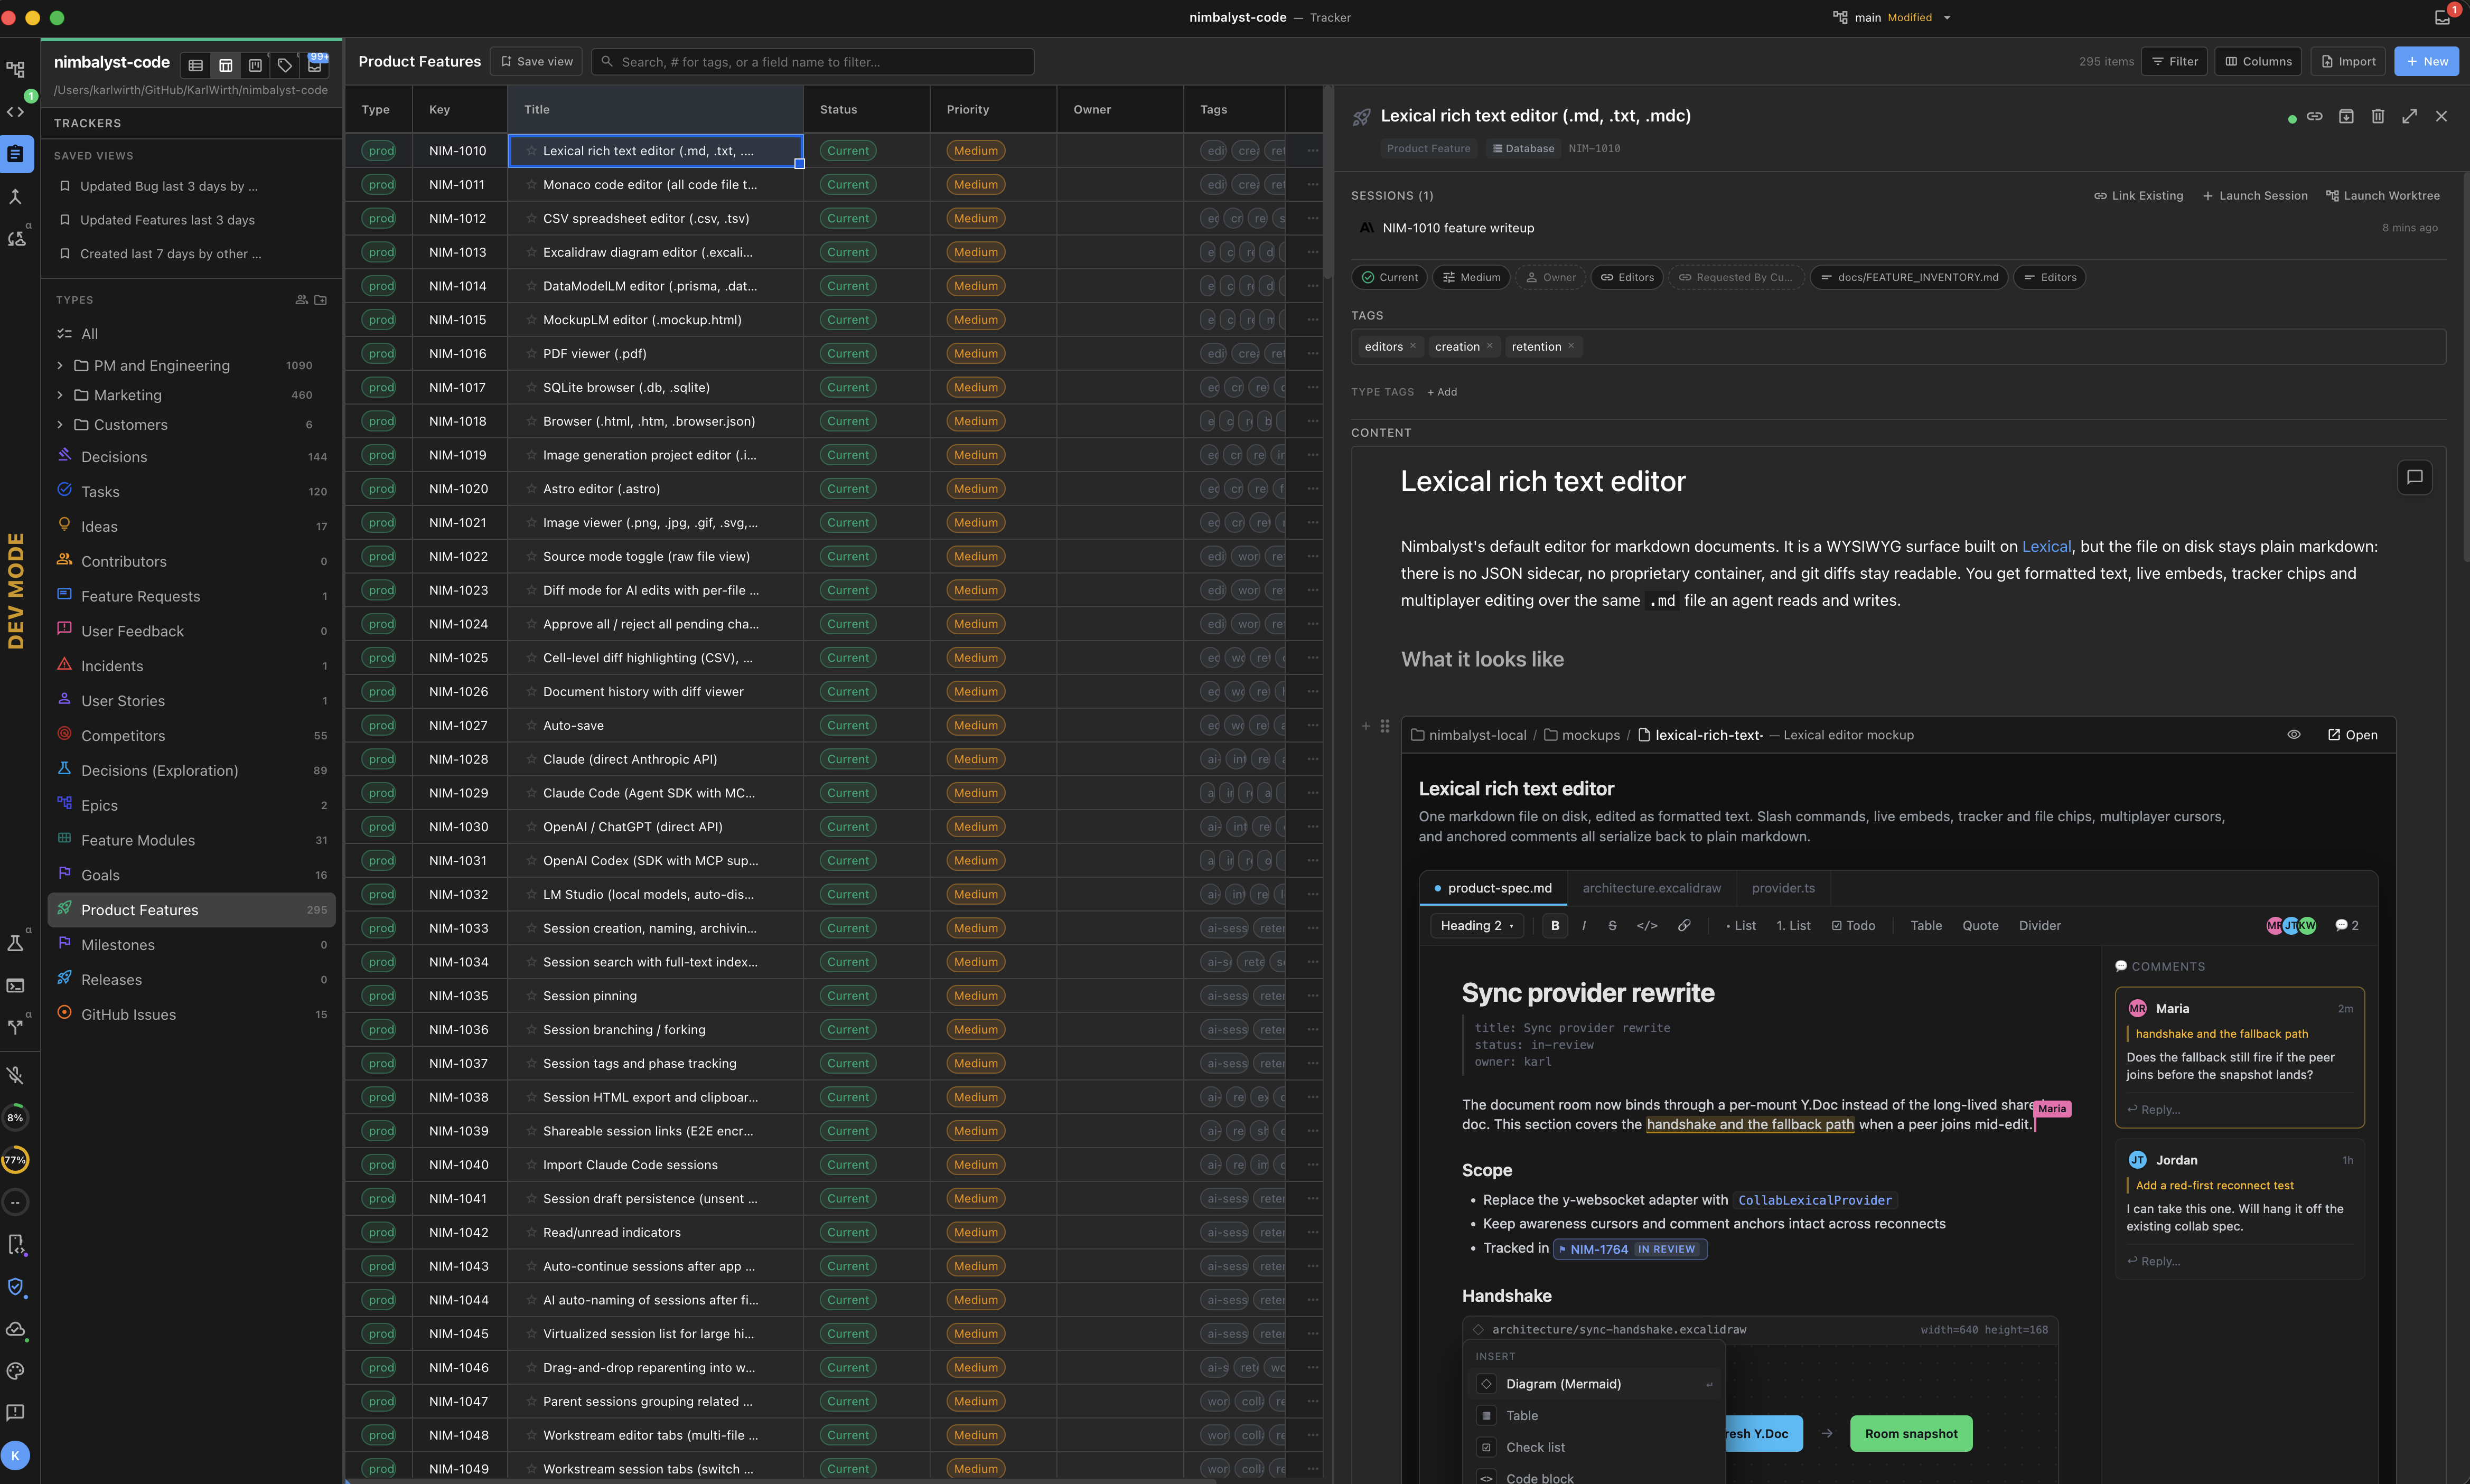
Task: Select the Decisions tracker type
Action: tap(192, 457)
